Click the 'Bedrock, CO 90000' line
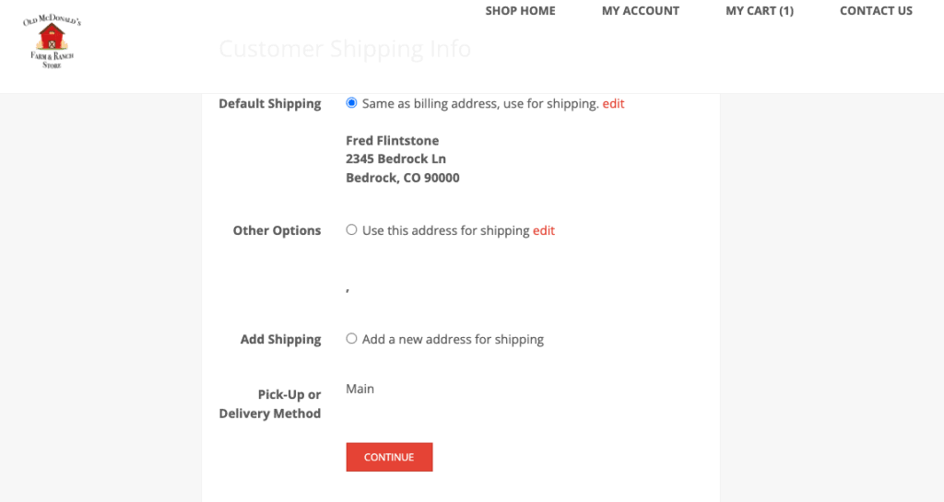Viewport: 944px width, 502px height. pos(402,178)
